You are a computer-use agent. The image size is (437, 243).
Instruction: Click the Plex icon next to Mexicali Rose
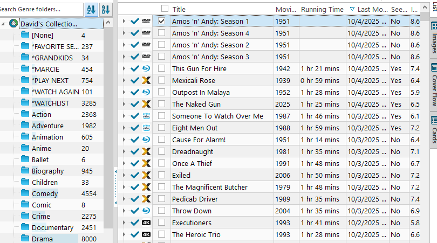coord(146,80)
